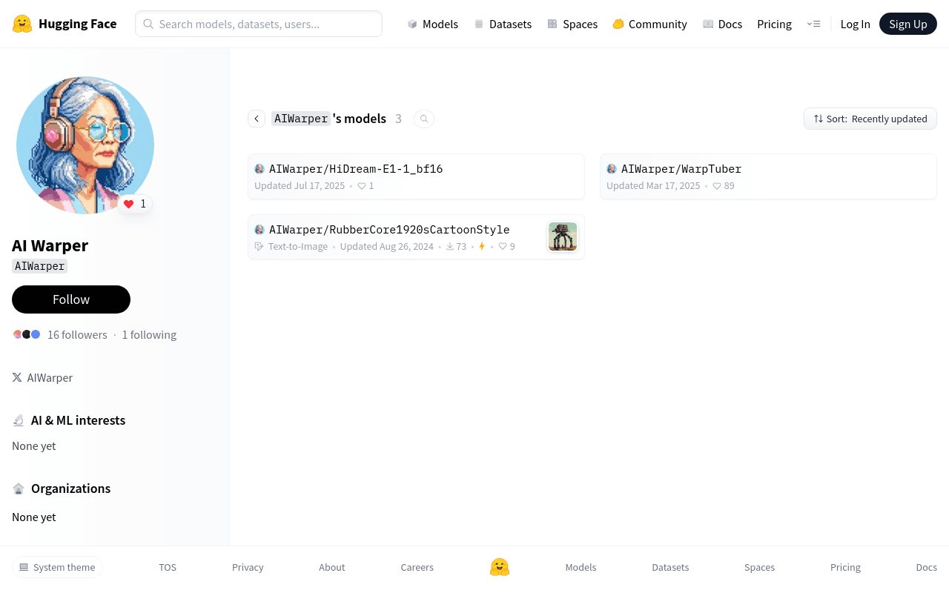Focus the Search models, datasets, users field
949x593 pixels.
pos(259,24)
